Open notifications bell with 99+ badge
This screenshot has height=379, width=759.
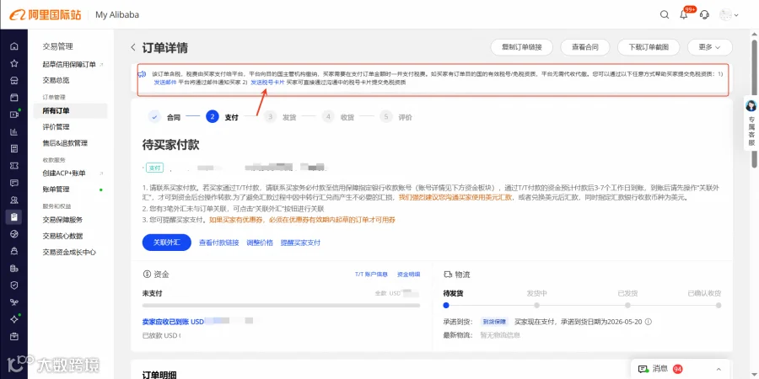point(684,14)
